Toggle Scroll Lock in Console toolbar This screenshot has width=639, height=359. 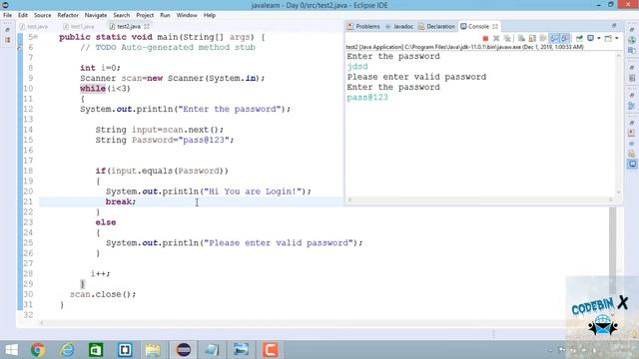click(532, 38)
